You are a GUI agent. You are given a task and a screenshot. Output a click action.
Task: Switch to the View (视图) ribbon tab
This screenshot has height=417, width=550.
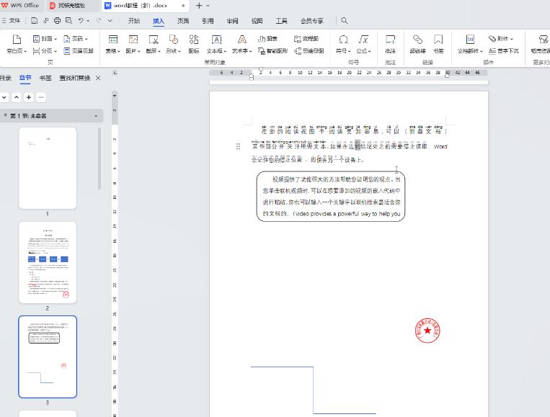[257, 21]
